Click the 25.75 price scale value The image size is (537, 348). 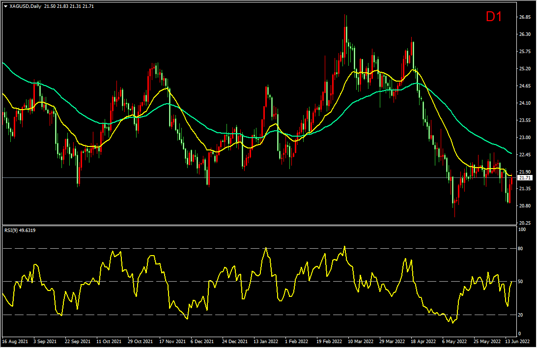(525, 52)
